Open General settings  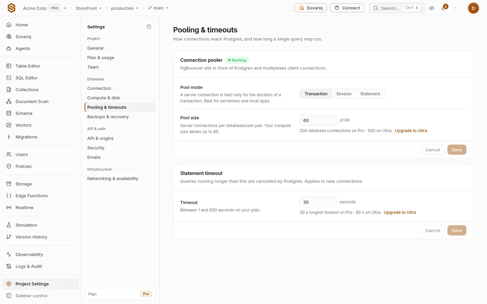click(x=120, y=48)
